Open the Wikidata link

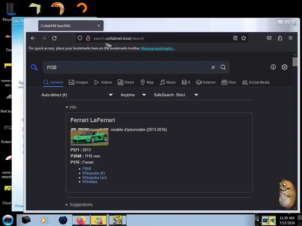(90, 182)
